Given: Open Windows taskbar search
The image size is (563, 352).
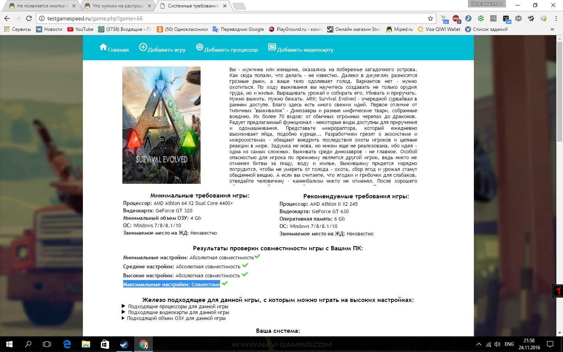Looking at the screenshot, I should coord(28,344).
